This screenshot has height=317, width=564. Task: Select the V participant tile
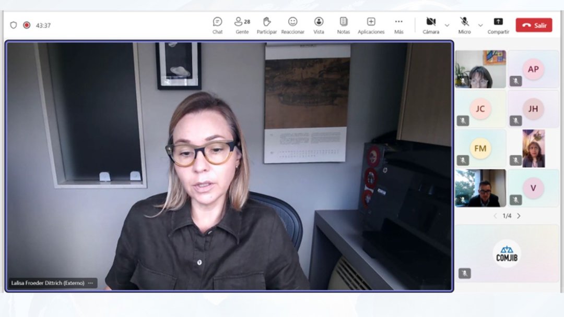tap(533, 188)
